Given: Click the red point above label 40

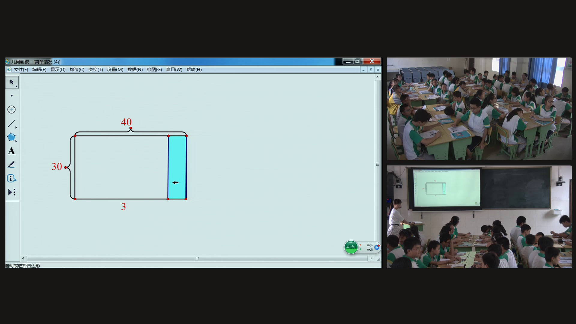Looking at the screenshot, I should click(x=130, y=128).
